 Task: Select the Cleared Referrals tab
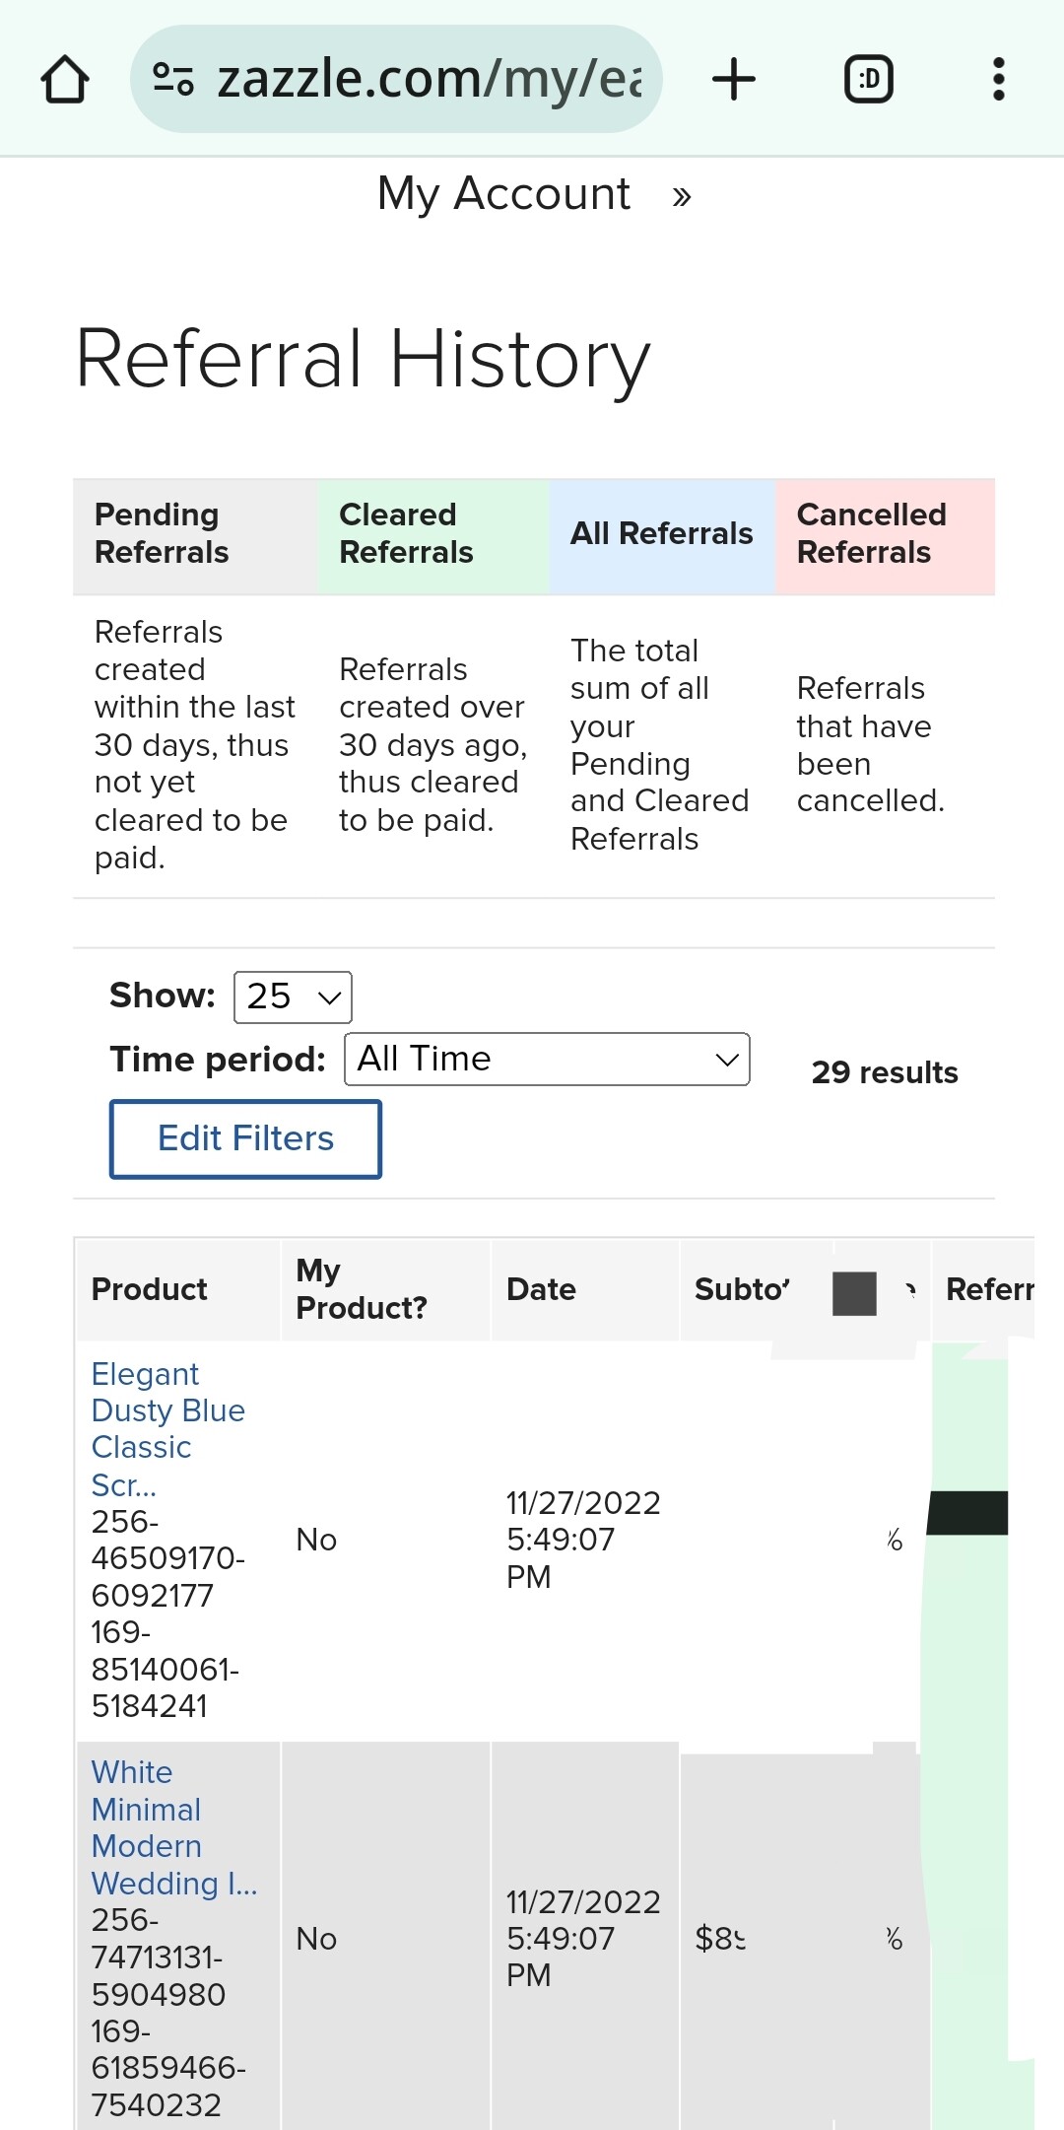[433, 534]
